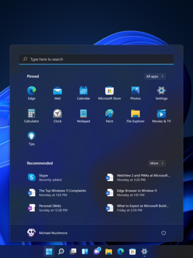This screenshot has width=193, height=258.
Task: Open the Tips app
Action: coord(32,139)
